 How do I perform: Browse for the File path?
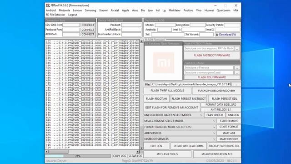pyautogui.click(x=236, y=84)
